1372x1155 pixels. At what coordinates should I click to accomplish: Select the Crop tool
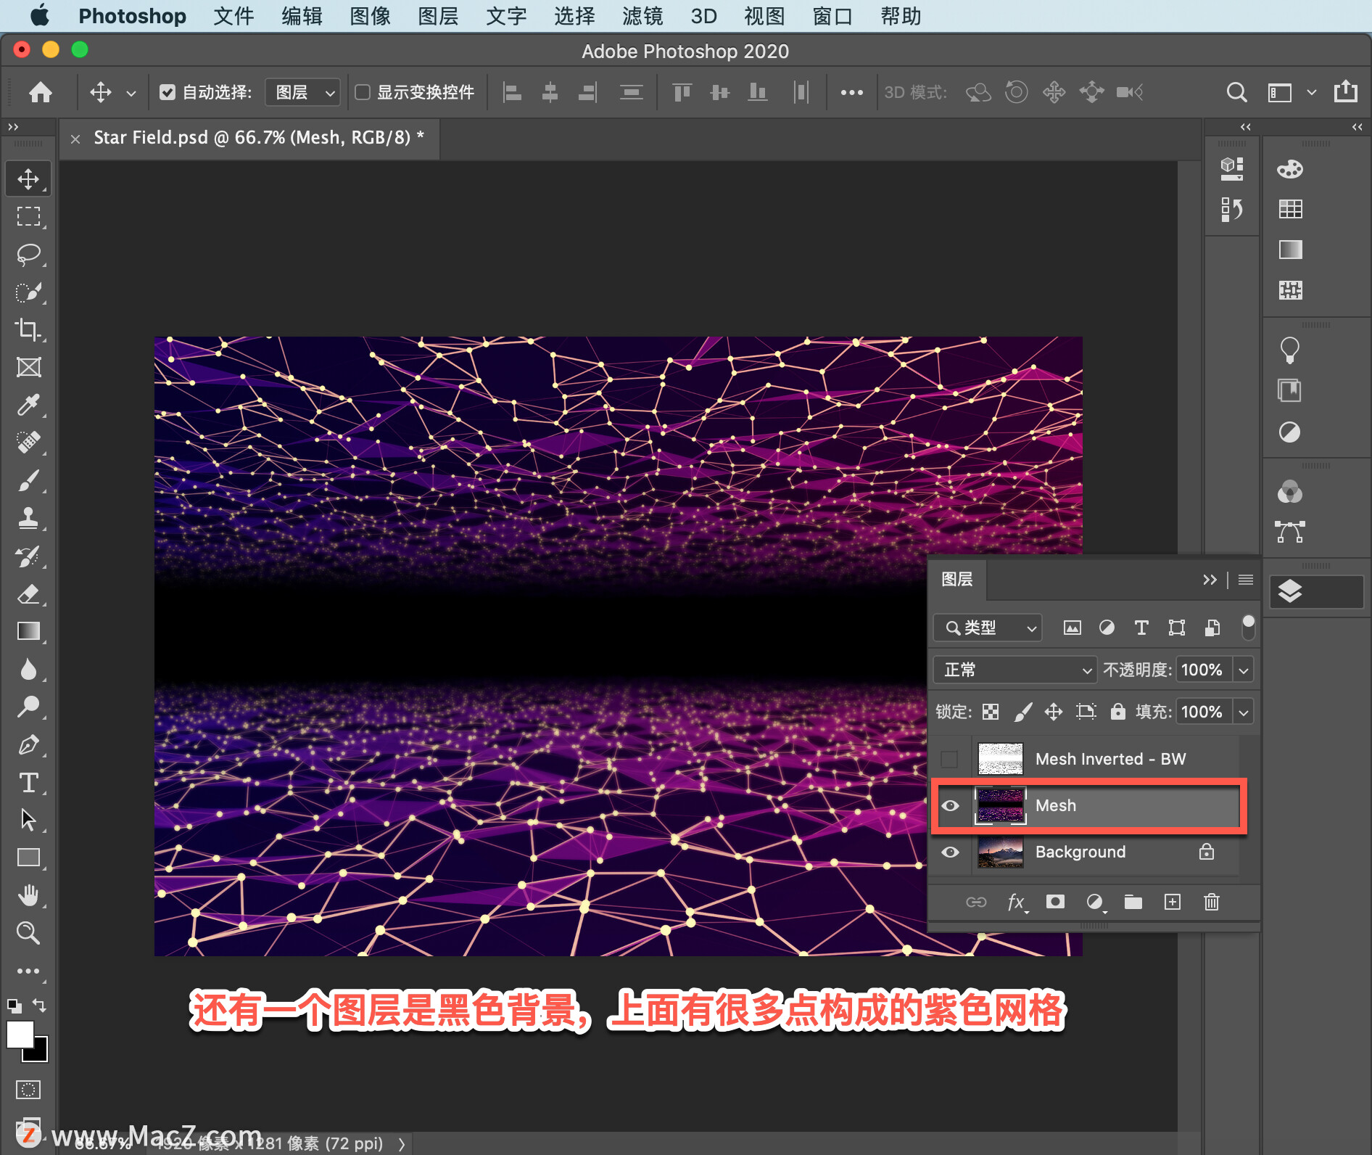click(x=28, y=329)
